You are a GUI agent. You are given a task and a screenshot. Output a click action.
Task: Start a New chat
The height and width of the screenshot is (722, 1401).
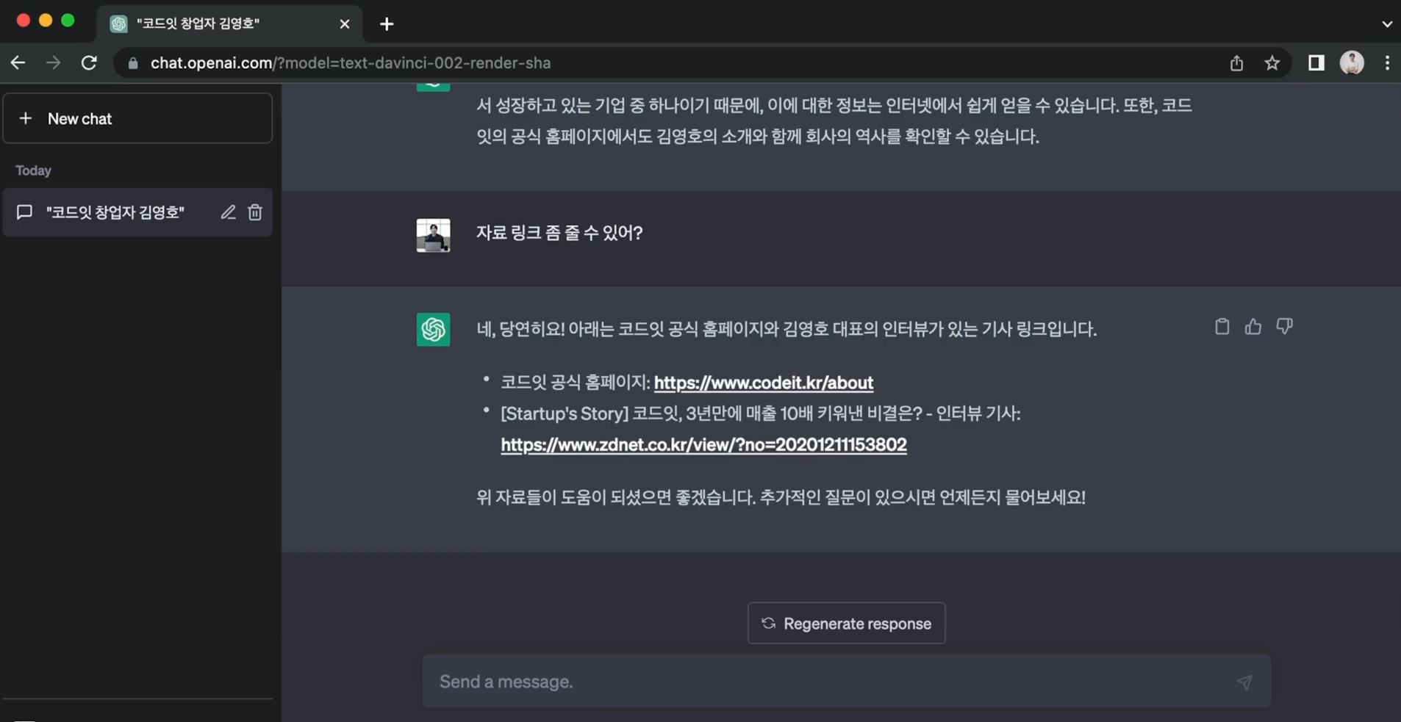coord(137,118)
